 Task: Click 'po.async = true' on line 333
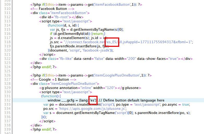pyautogui.click(x=176, y=104)
